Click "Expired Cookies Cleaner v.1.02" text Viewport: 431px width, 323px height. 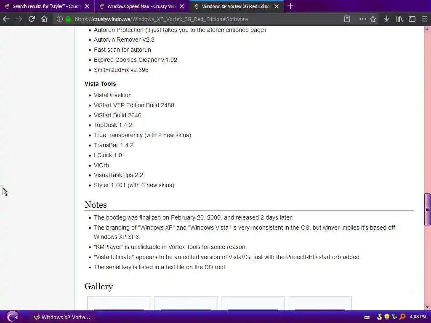(136, 60)
